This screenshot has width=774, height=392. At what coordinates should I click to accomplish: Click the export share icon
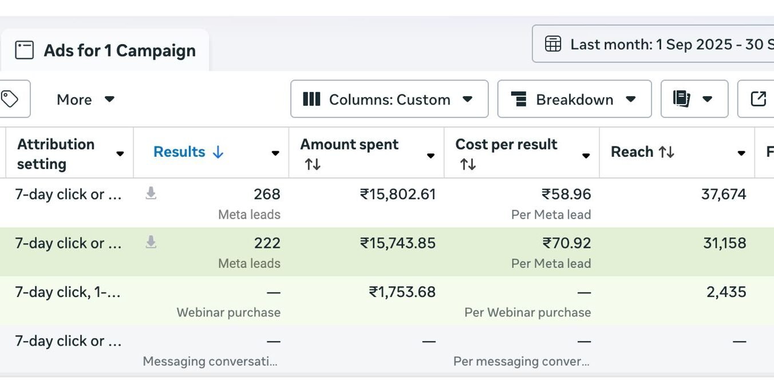pos(758,99)
